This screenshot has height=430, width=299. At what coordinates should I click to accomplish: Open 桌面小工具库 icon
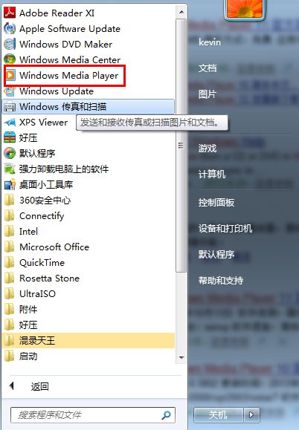pyautogui.click(x=10, y=185)
